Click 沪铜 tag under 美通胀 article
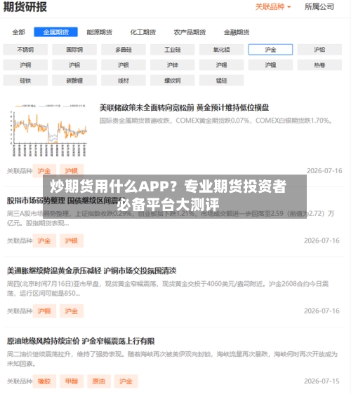This screenshot has width=351, height=394. [x=44, y=311]
